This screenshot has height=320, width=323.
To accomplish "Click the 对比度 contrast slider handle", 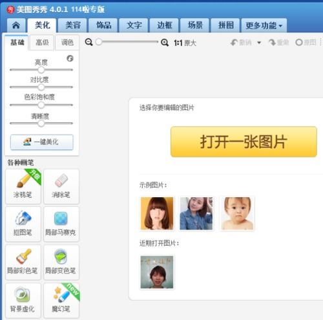I will click(x=41, y=87).
